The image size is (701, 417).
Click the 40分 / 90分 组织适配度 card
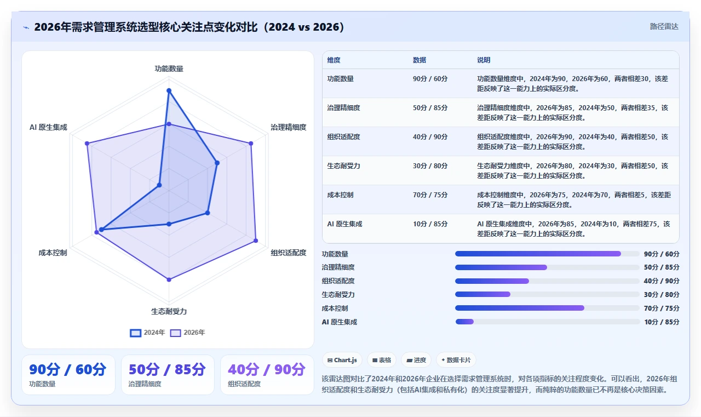(x=267, y=375)
